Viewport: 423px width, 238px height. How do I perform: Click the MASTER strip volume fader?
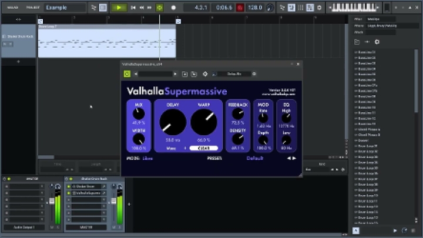52,202
